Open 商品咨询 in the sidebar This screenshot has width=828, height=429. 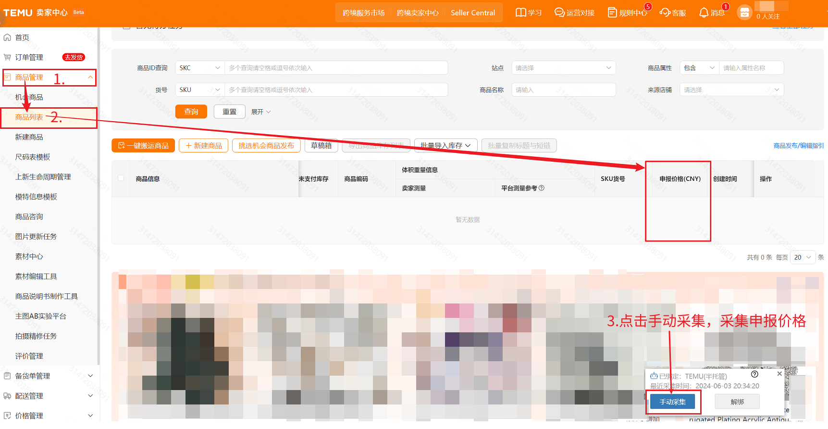(x=29, y=216)
